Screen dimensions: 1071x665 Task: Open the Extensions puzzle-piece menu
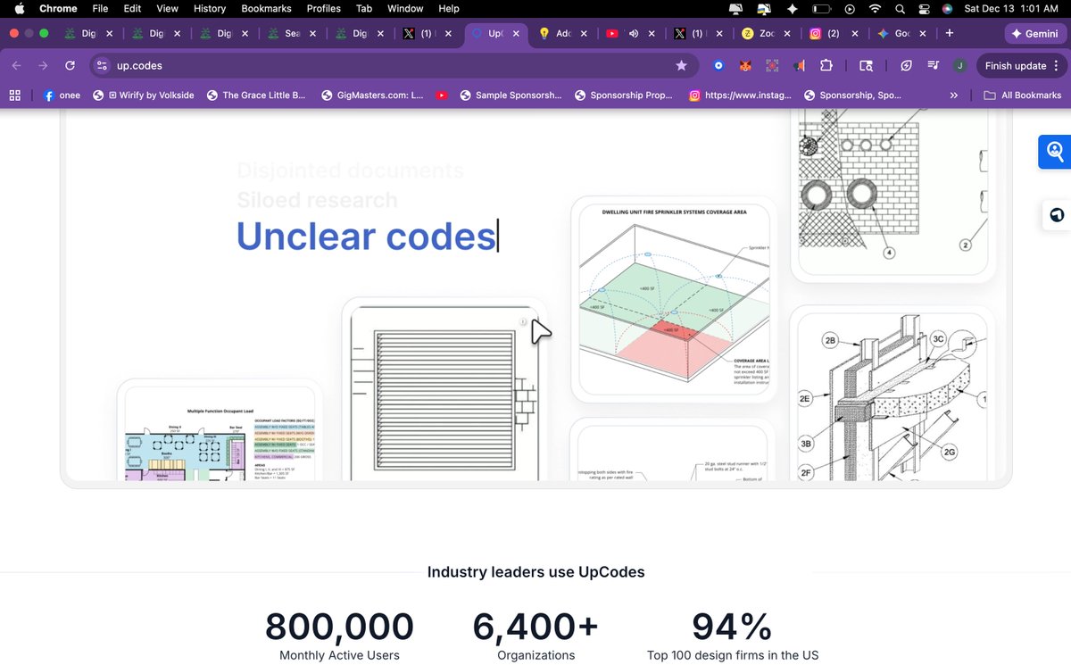point(826,66)
